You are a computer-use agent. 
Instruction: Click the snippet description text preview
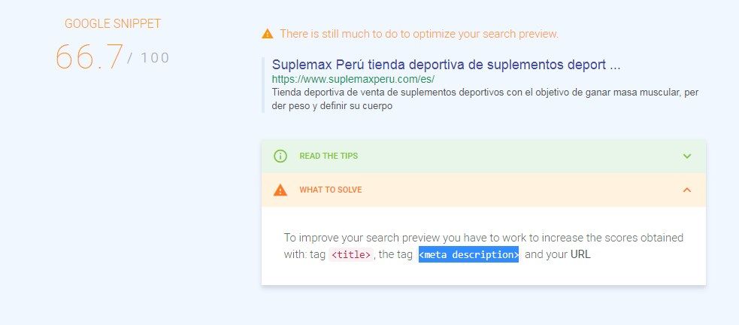(x=485, y=99)
